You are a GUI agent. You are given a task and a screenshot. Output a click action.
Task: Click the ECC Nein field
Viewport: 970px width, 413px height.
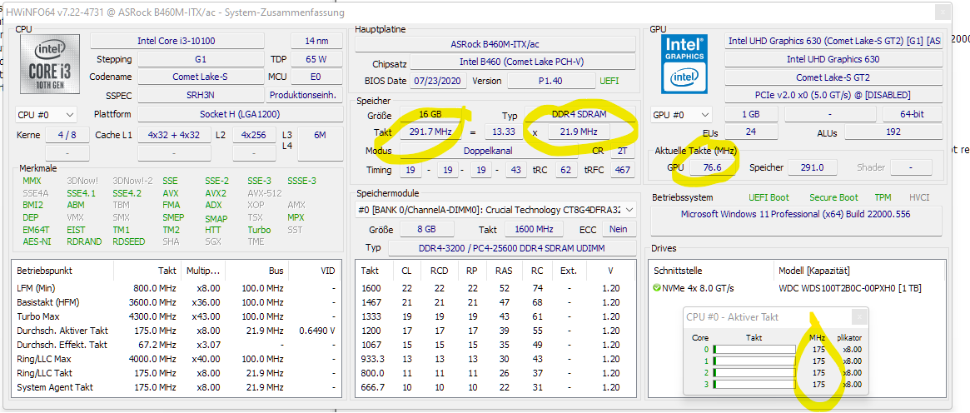click(619, 229)
